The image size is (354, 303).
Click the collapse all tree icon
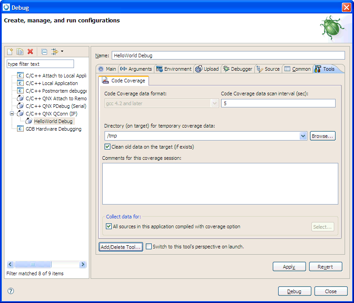coord(44,52)
